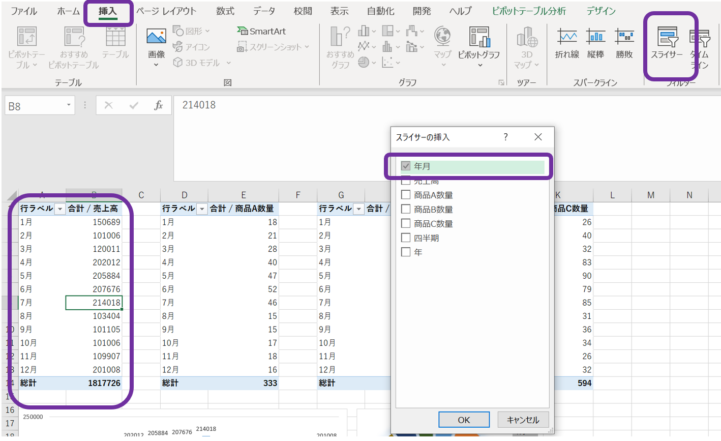Confirm the formula bar entry checkmark
Screen dimensions: 721x441
point(134,105)
